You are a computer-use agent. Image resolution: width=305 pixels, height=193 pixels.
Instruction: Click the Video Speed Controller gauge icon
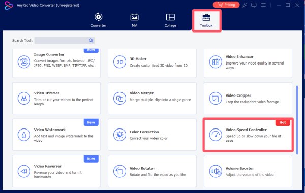216,135
